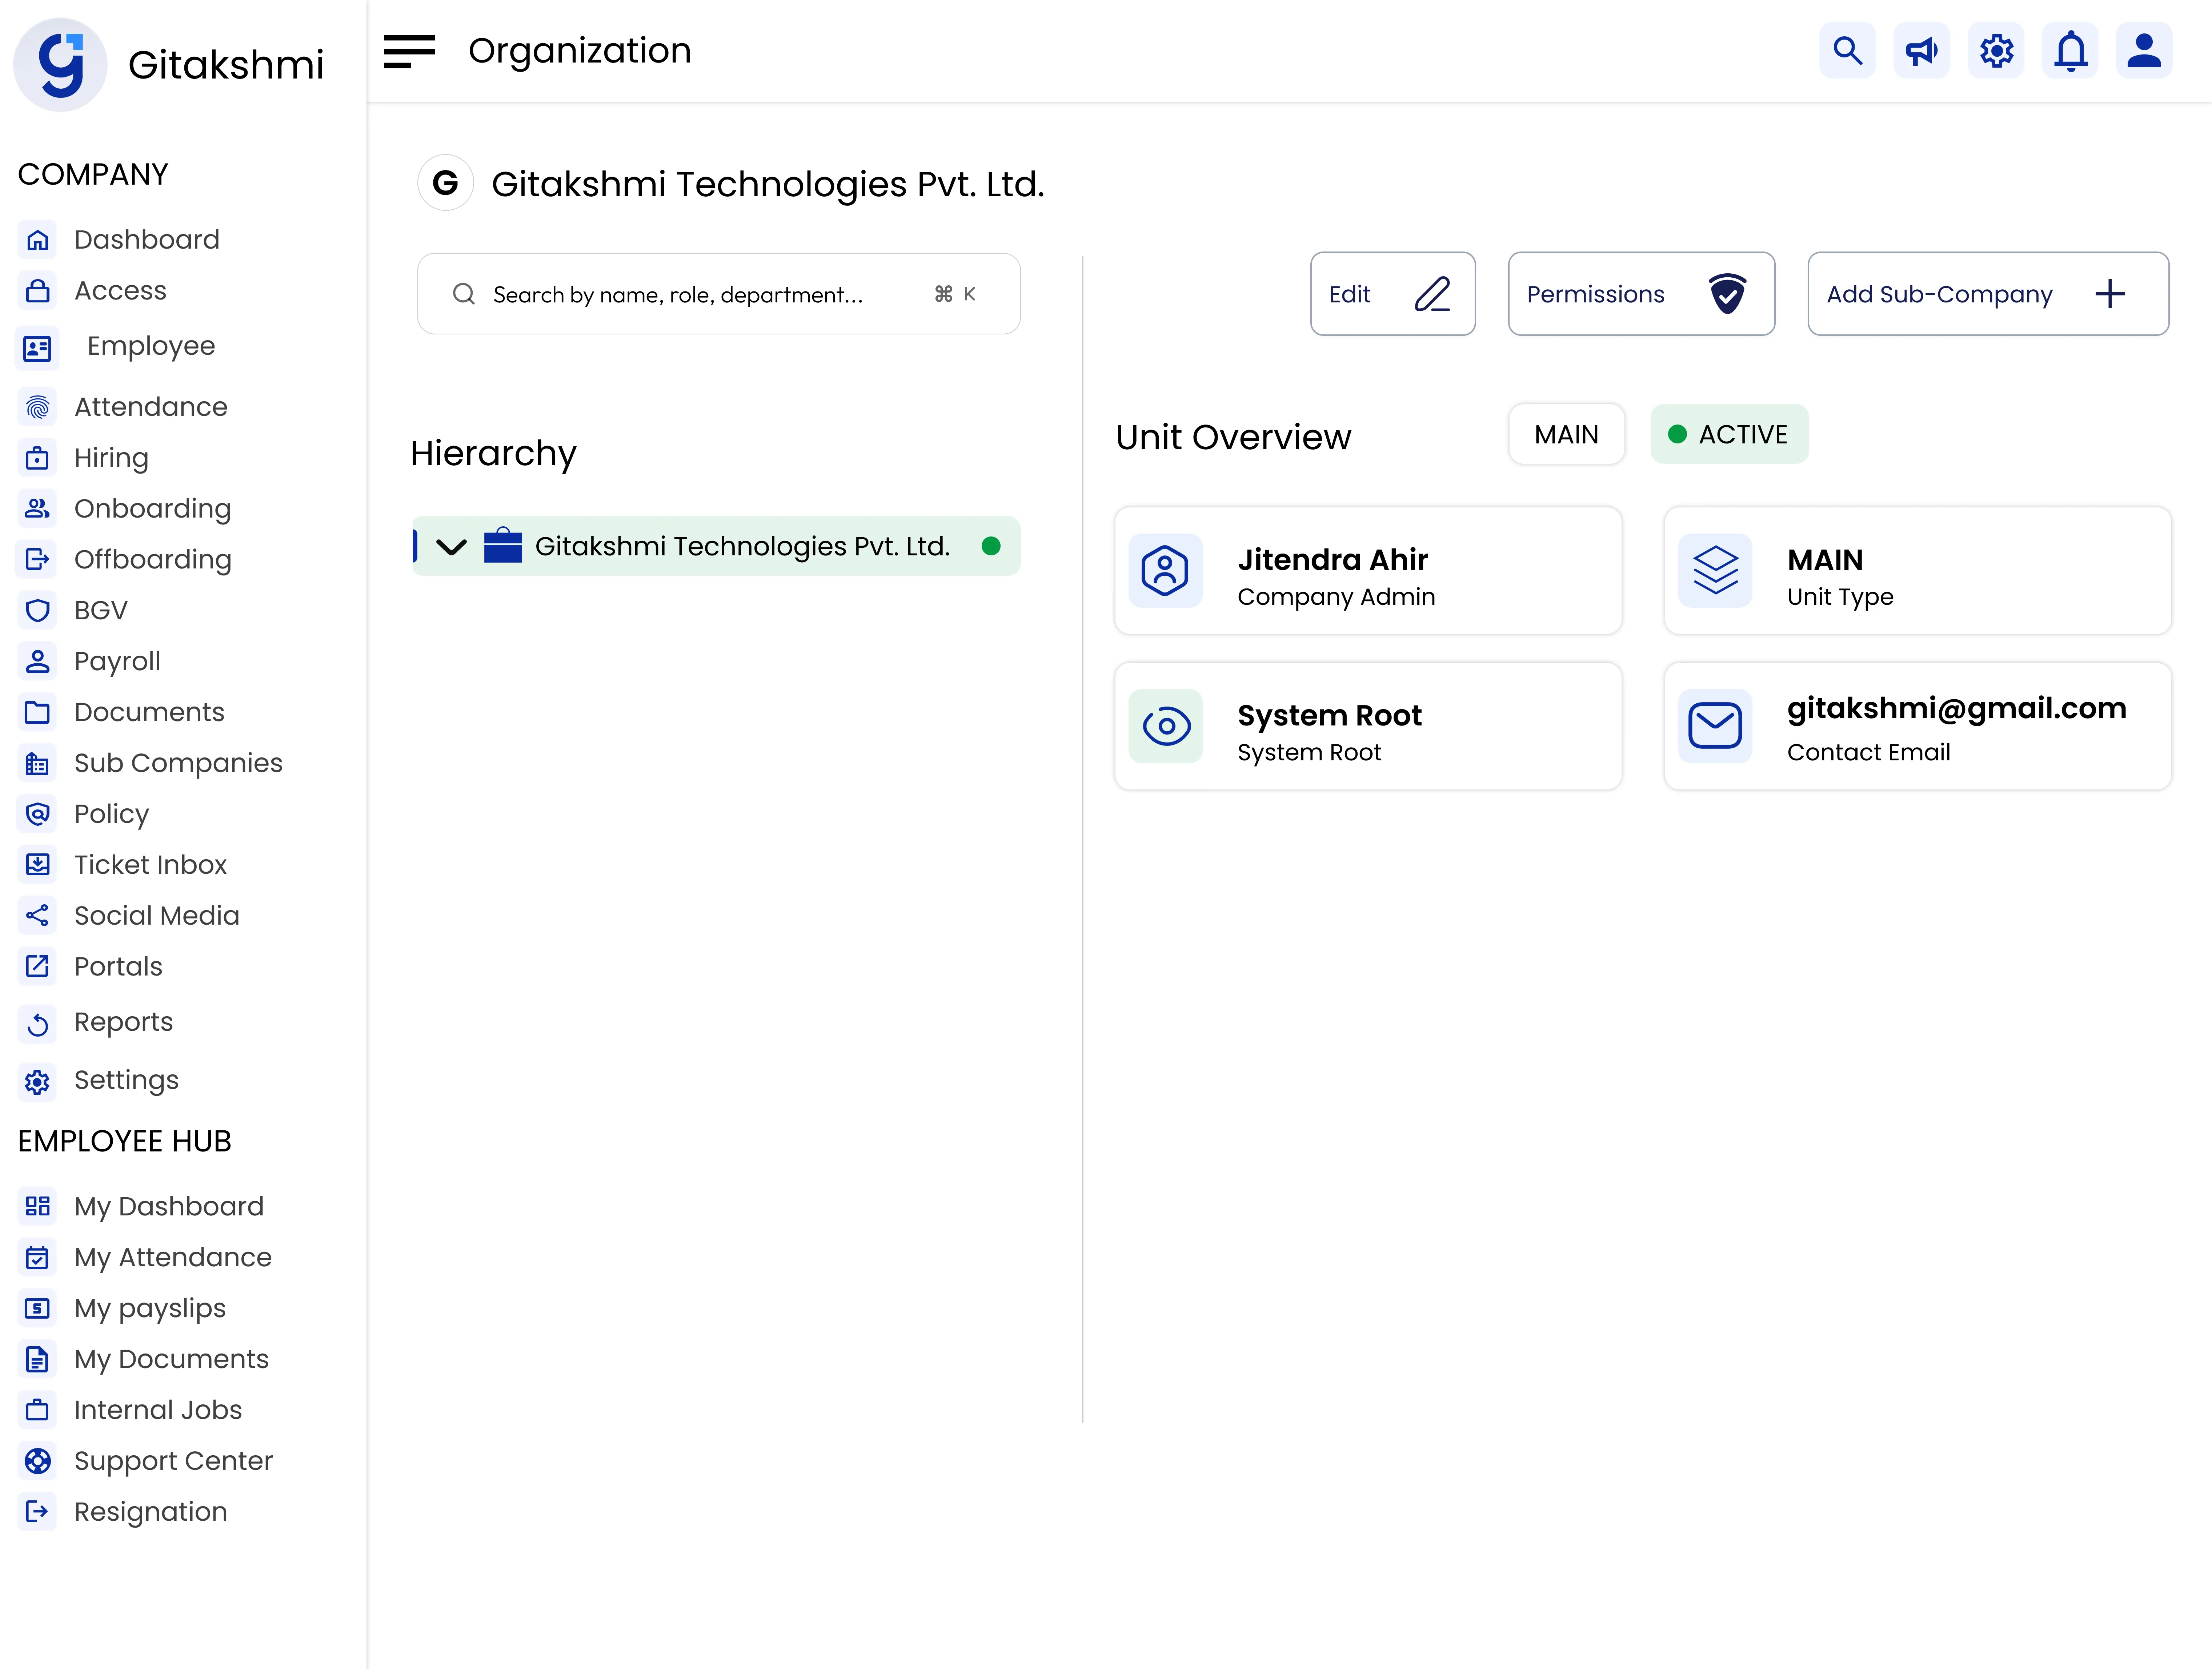The image size is (2212, 1669).
Task: Click the My payslips icon
Action: (37, 1308)
